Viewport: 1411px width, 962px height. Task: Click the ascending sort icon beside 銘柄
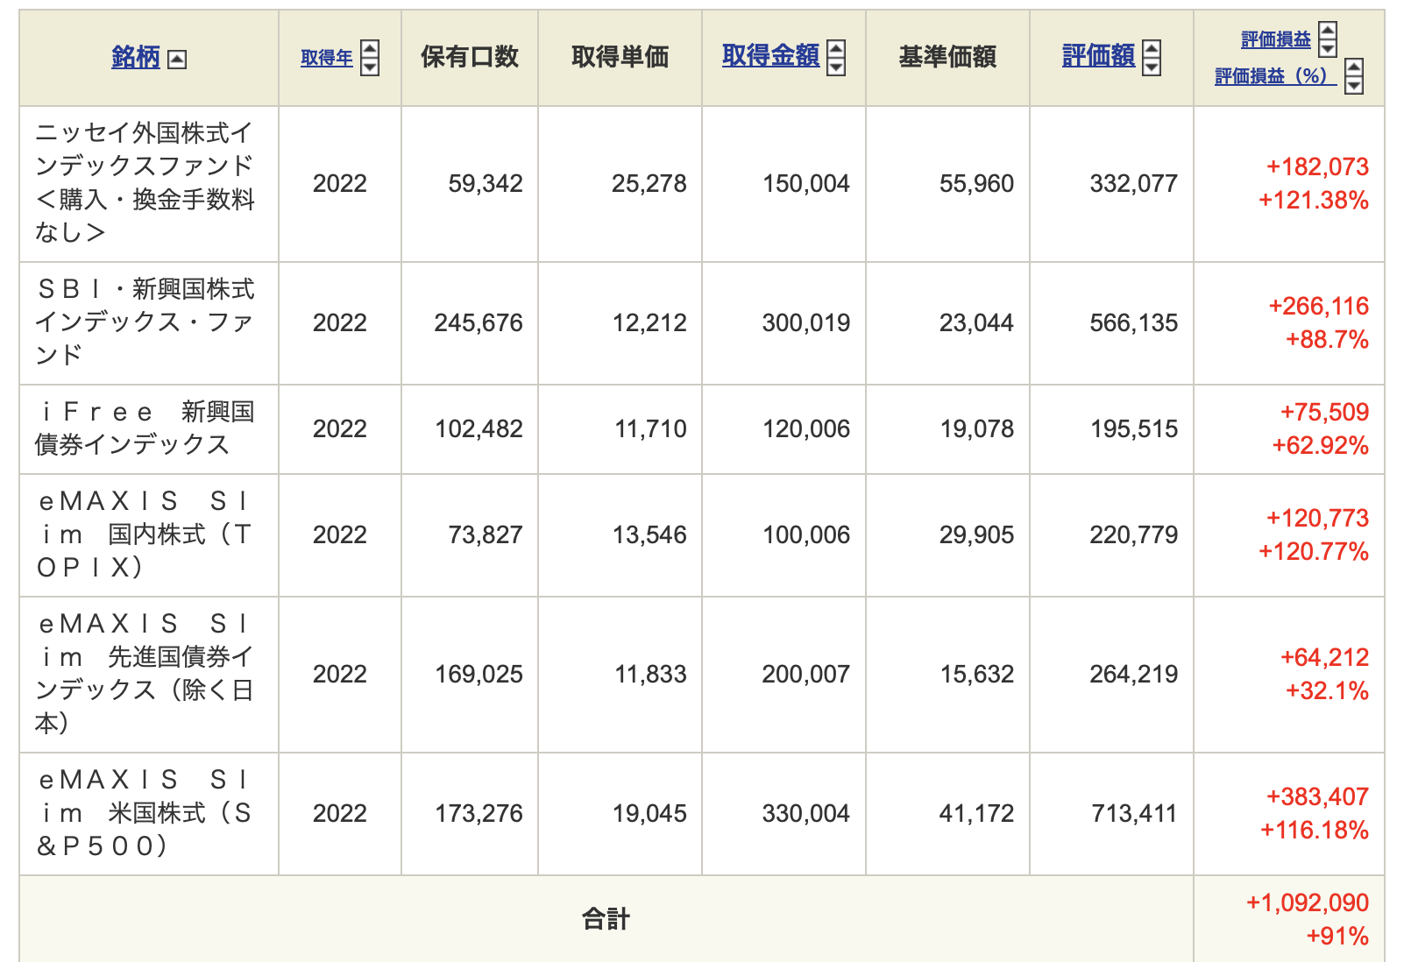point(177,60)
